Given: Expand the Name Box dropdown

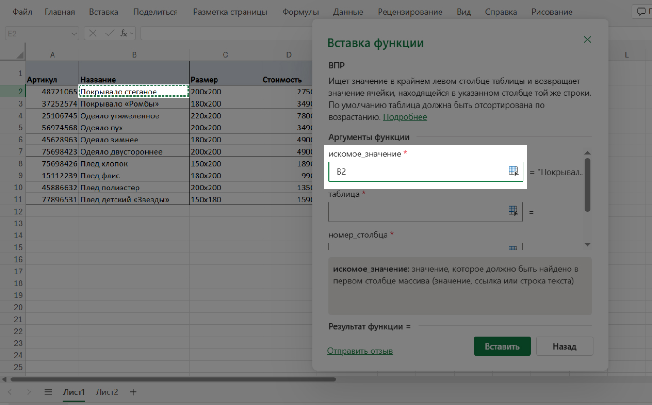Looking at the screenshot, I should (x=74, y=34).
